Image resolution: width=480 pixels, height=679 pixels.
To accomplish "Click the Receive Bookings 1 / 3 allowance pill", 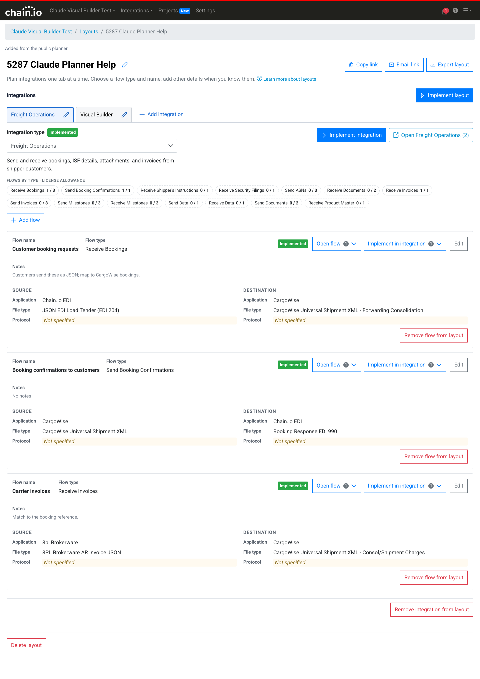I will 33,190.
